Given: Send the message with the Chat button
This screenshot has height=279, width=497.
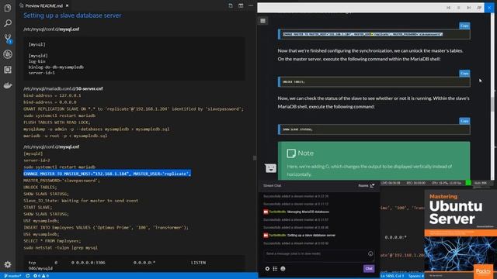Looking at the screenshot, I should (369, 269).
